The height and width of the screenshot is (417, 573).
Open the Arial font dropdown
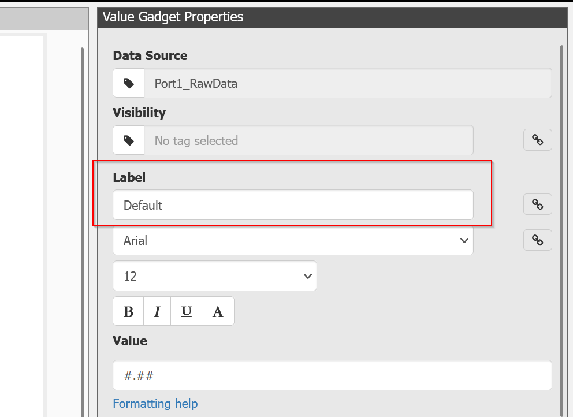click(293, 240)
